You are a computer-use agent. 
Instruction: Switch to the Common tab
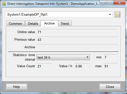click(x=15, y=23)
